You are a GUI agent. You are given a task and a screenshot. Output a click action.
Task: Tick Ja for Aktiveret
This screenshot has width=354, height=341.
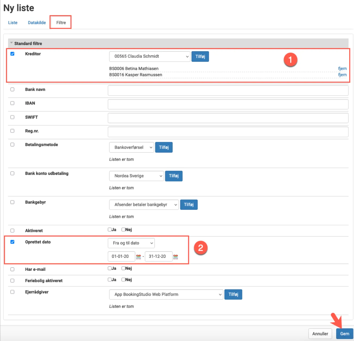point(110,229)
